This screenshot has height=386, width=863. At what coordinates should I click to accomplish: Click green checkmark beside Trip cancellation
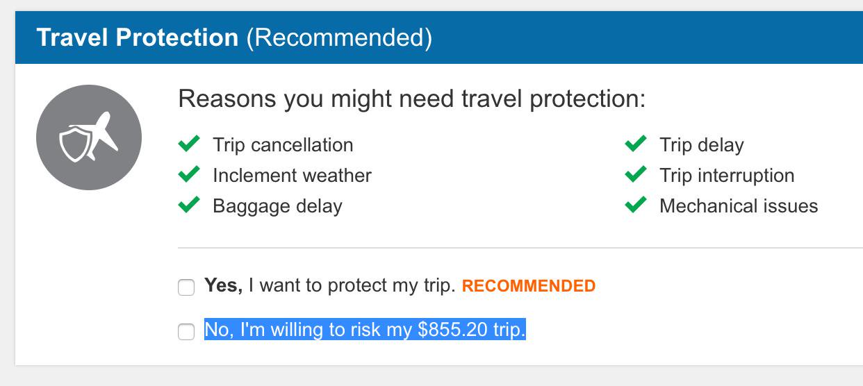[189, 144]
